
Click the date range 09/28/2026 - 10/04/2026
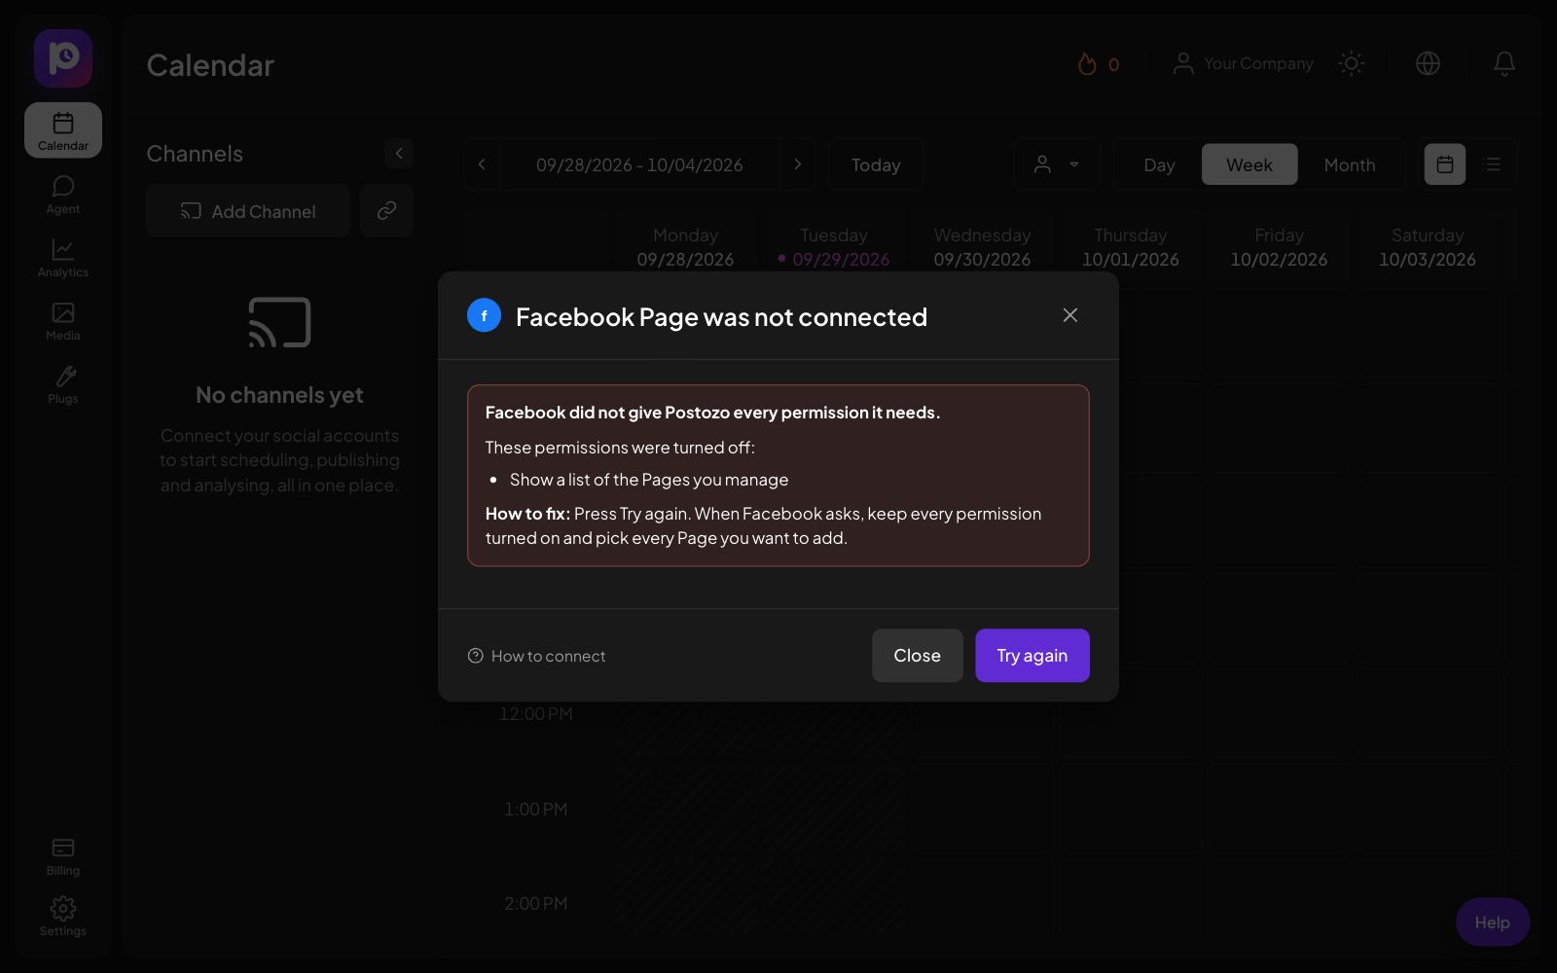tap(639, 164)
